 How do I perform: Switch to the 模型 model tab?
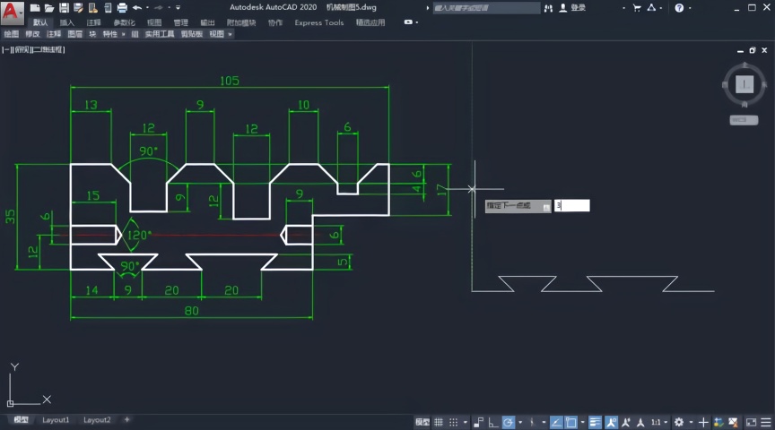point(21,419)
